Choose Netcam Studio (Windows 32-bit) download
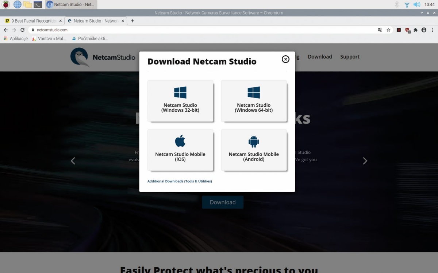 pos(180,101)
